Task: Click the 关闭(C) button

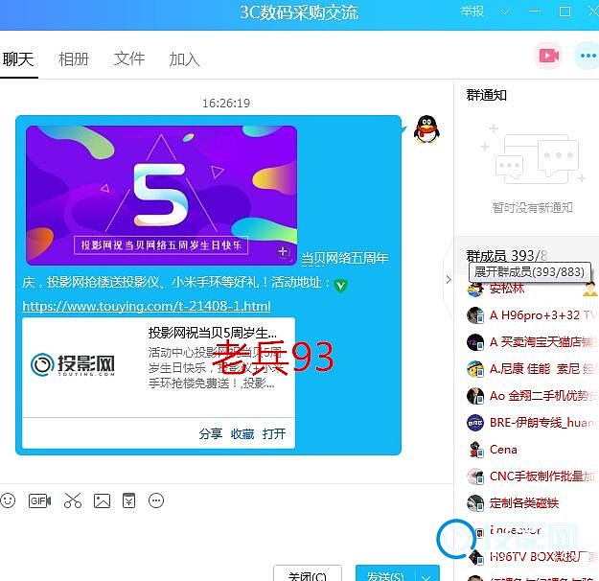Action: click(308, 574)
